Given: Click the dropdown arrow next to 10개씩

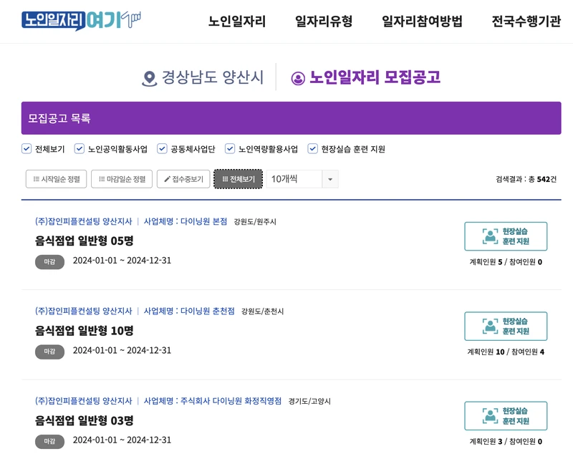Looking at the screenshot, I should click(330, 179).
